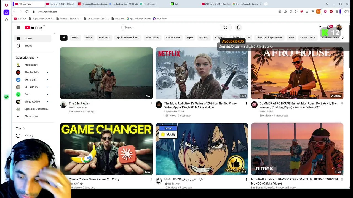Open options for Most Addictive TV Series video

point(246,104)
